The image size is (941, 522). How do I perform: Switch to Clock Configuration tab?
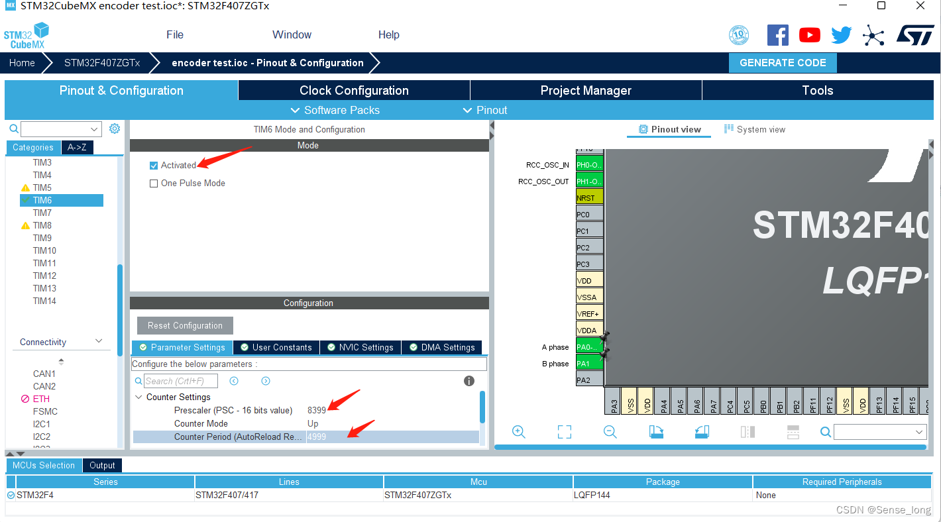(354, 90)
